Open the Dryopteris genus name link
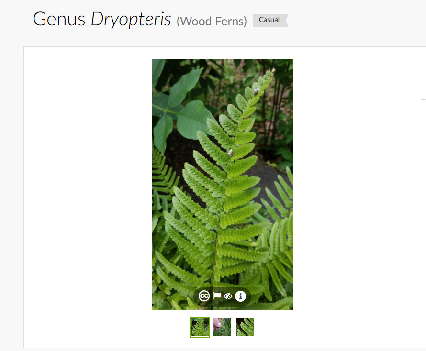Image resolution: width=426 pixels, height=351 pixels. (x=131, y=20)
